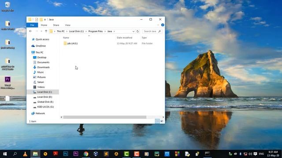Open the Recent locations dropdown arrow
Screen dimensions: 282x158
pos(41,31)
